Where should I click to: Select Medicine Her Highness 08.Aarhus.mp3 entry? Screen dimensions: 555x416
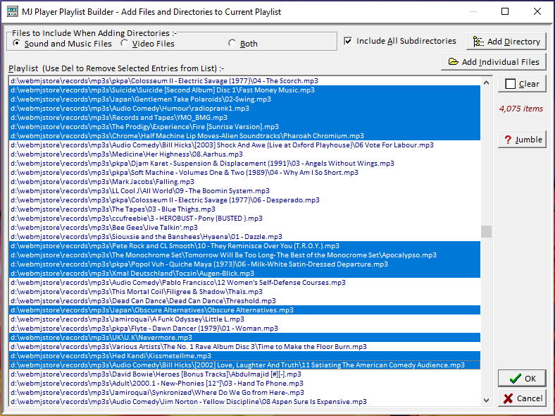pyautogui.click(x=244, y=154)
